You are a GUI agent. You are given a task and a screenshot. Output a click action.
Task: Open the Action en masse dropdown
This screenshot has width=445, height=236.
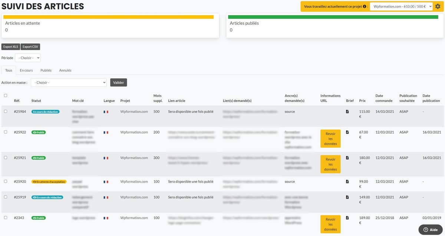(x=69, y=82)
